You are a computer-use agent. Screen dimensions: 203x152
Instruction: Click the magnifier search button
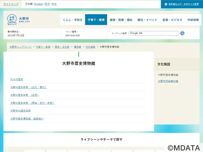[182, 33]
